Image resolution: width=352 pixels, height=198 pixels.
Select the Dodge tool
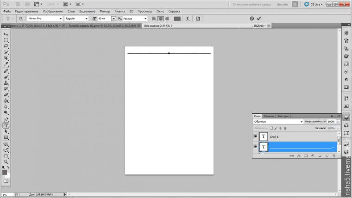pos(6,112)
